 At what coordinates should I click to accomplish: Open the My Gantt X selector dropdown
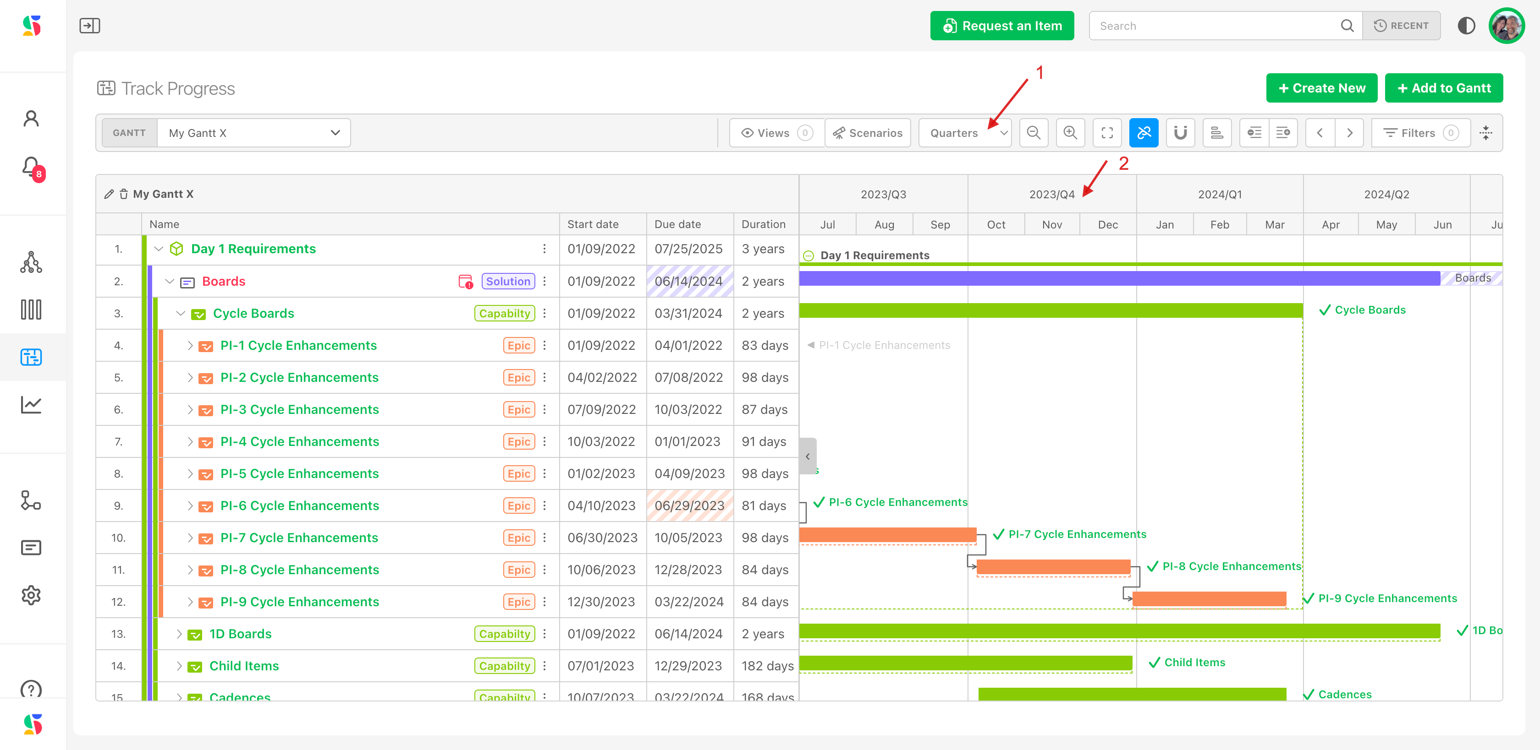254,133
